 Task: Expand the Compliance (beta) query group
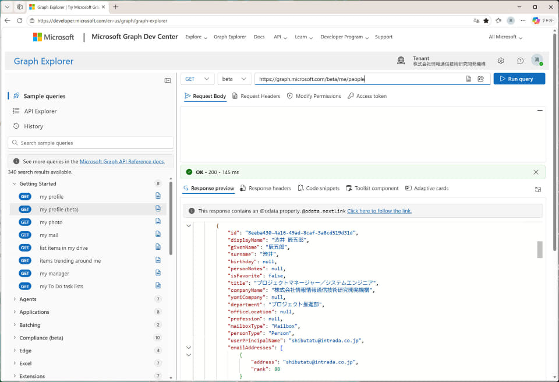(14, 337)
